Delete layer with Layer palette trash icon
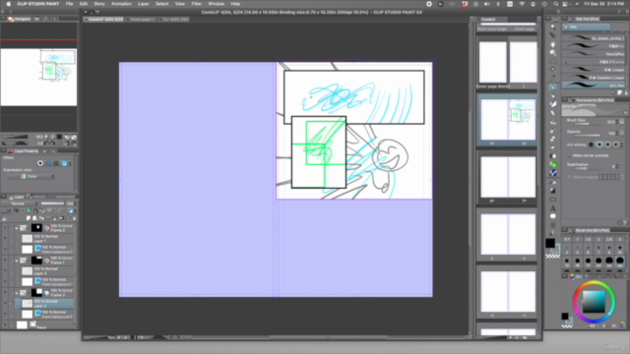630x354 pixels. (x=74, y=218)
